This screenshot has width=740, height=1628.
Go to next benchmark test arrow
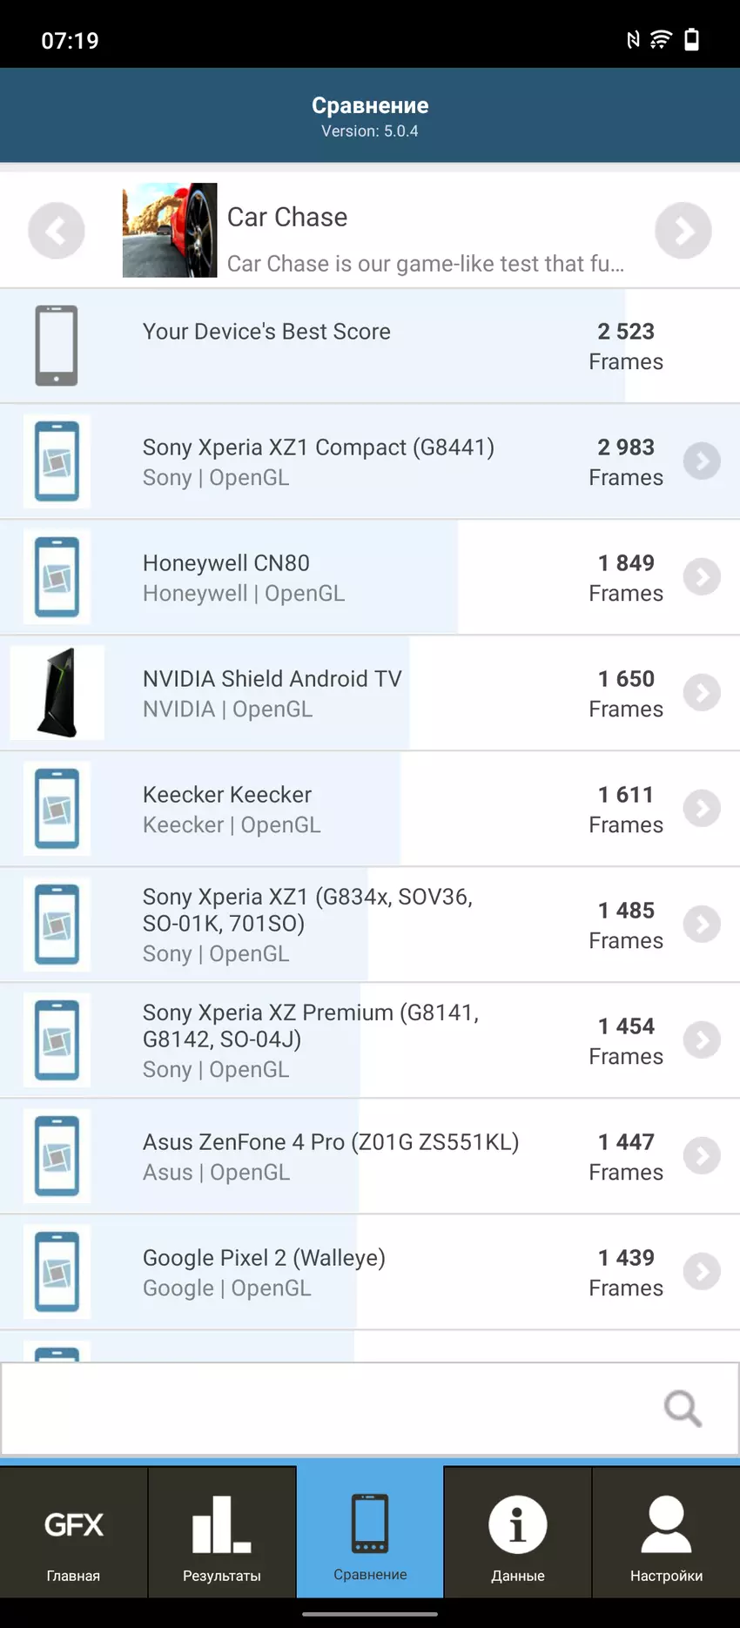(683, 231)
